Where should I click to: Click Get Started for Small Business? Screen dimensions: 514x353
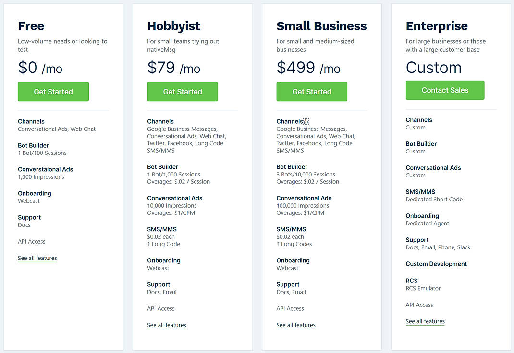[312, 92]
